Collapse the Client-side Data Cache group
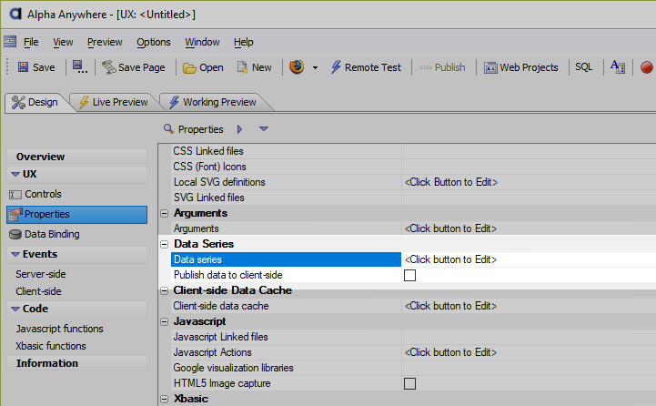This screenshot has height=406, width=656. 165,291
